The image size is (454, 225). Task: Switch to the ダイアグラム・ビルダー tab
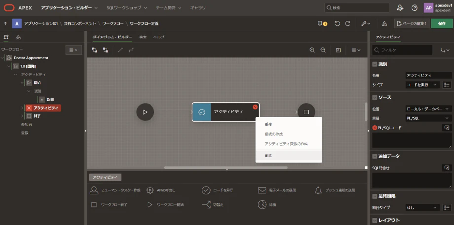point(113,37)
